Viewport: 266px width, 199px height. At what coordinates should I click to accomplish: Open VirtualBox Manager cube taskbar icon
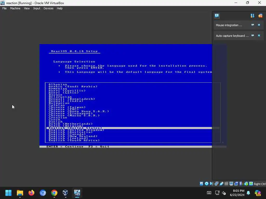click(x=65, y=193)
